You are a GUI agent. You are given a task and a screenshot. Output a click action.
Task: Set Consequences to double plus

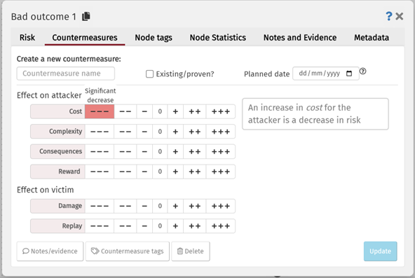195,152
